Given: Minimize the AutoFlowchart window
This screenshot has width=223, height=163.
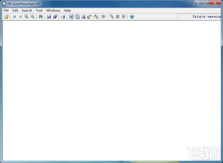Looking at the screenshot, I should click(198, 3).
